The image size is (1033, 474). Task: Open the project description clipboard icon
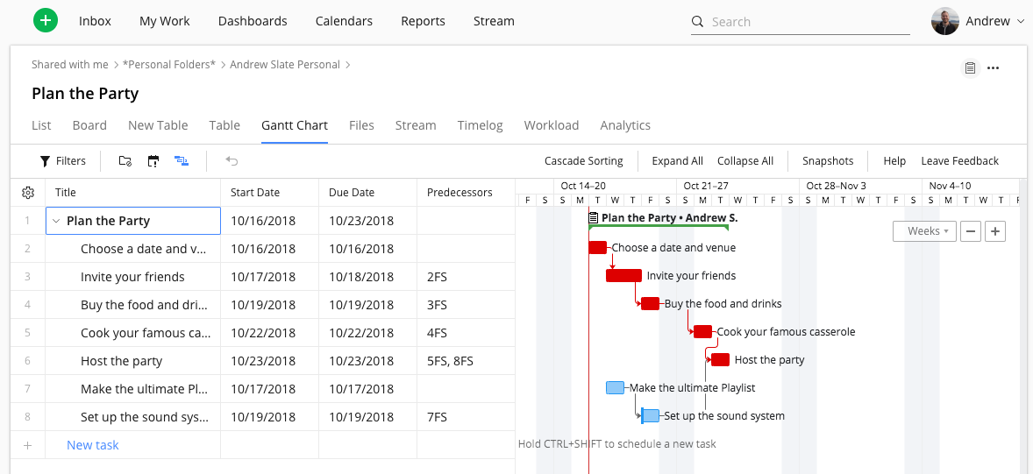click(x=970, y=68)
